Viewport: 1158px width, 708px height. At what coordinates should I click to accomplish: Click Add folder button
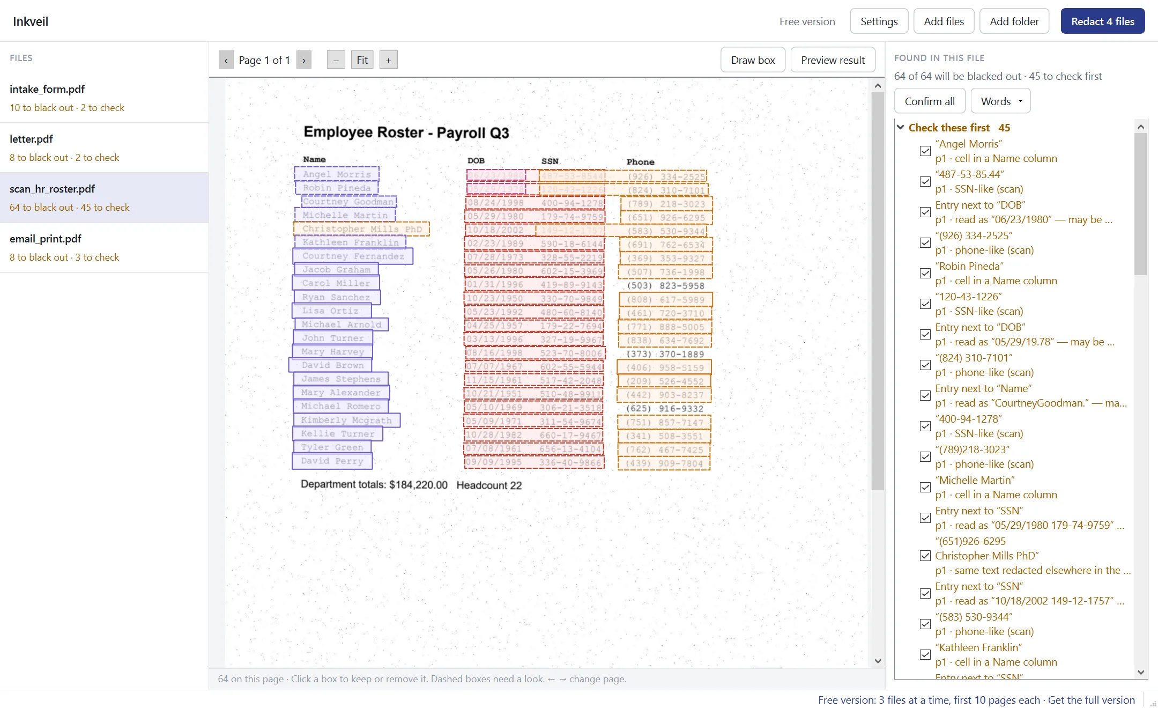pos(1014,21)
